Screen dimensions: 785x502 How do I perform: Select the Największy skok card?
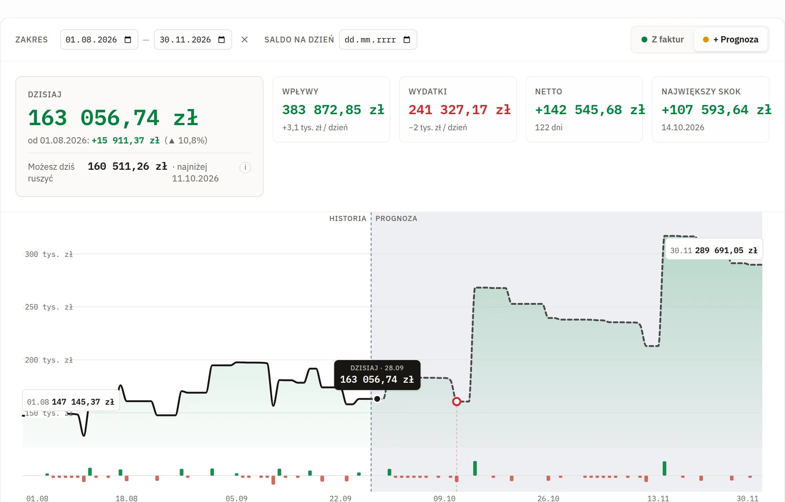coord(711,109)
